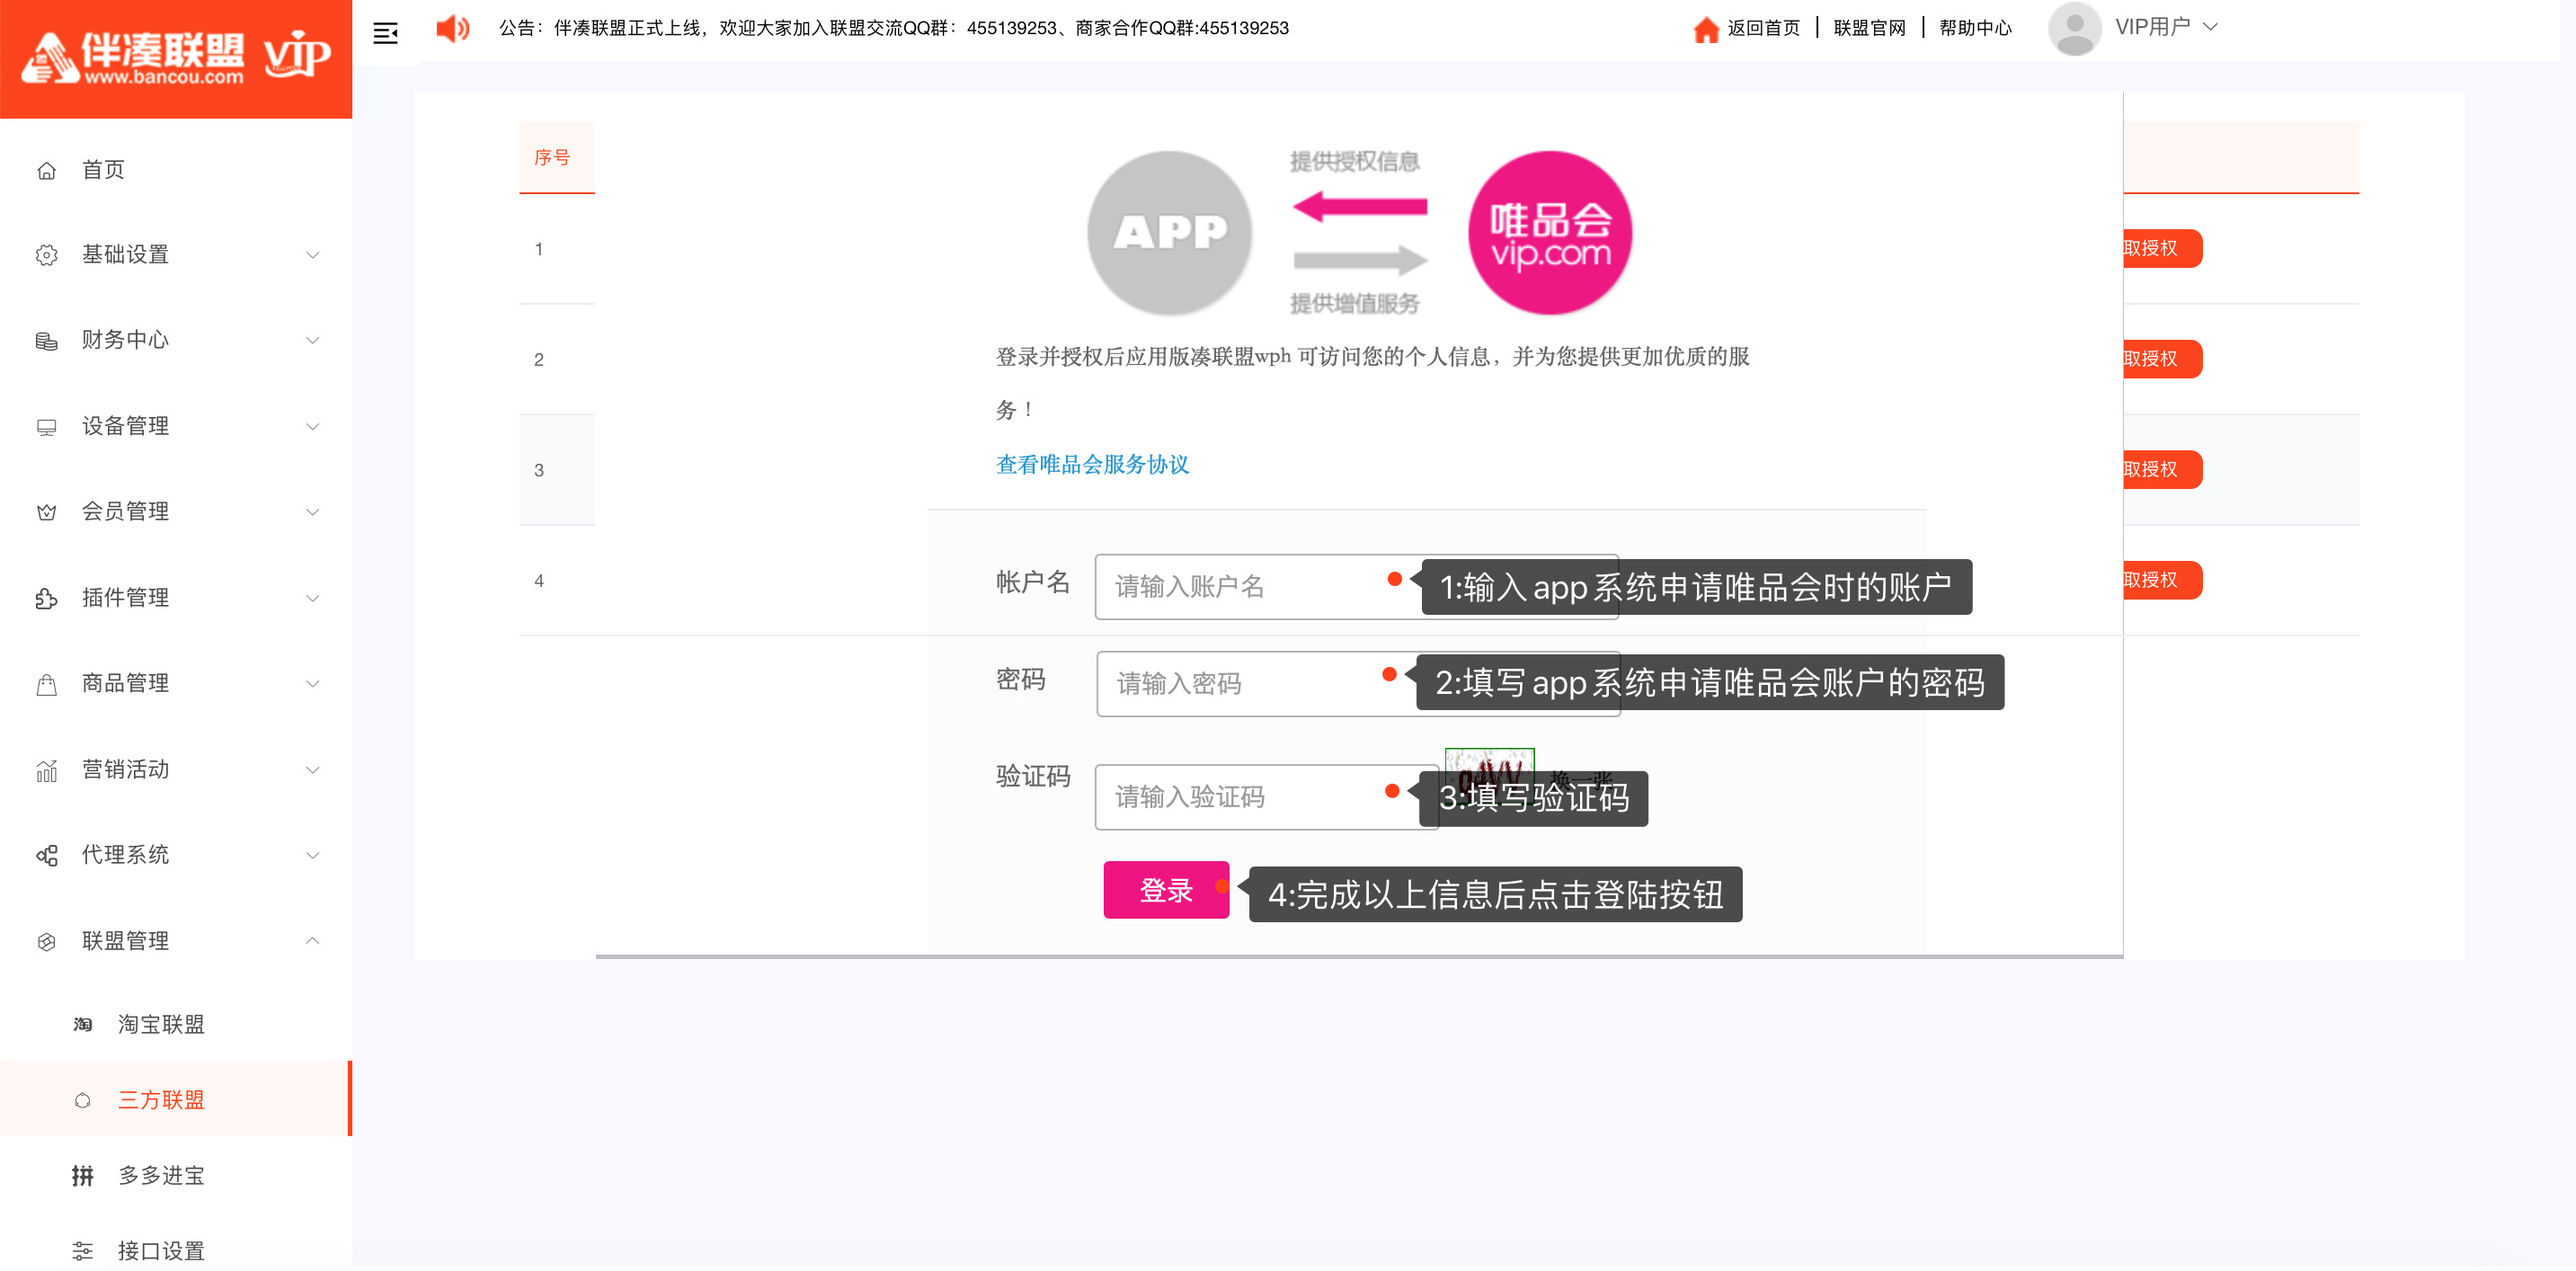Image resolution: width=2576 pixels, height=1271 pixels.
Task: Open the 基础设置 menu label
Action: point(125,255)
